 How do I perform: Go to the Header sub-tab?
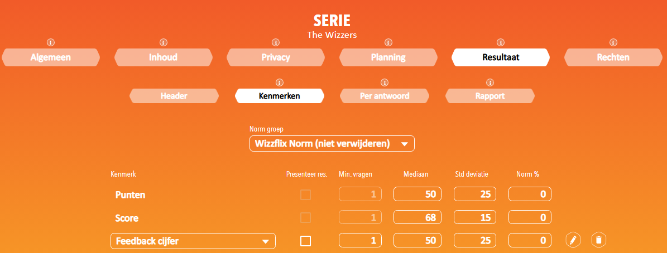point(174,96)
